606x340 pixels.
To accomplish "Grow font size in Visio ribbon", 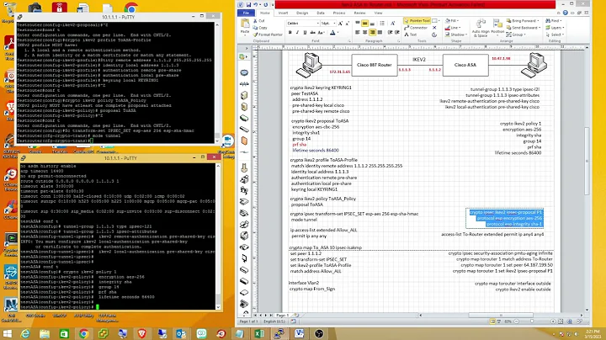I will [341, 24].
